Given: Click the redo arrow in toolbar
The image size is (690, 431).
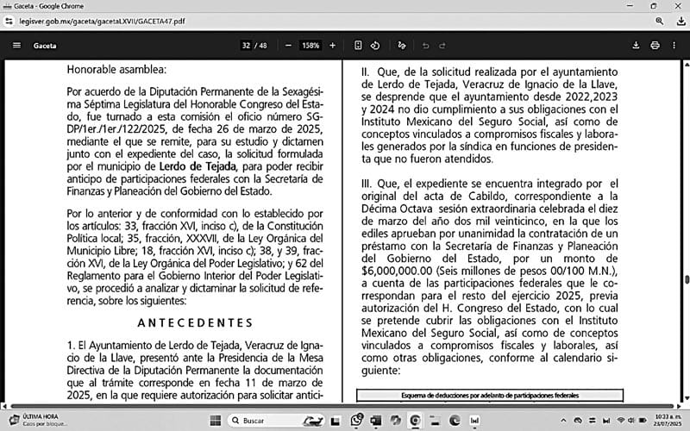Looking at the screenshot, I should coord(443,45).
